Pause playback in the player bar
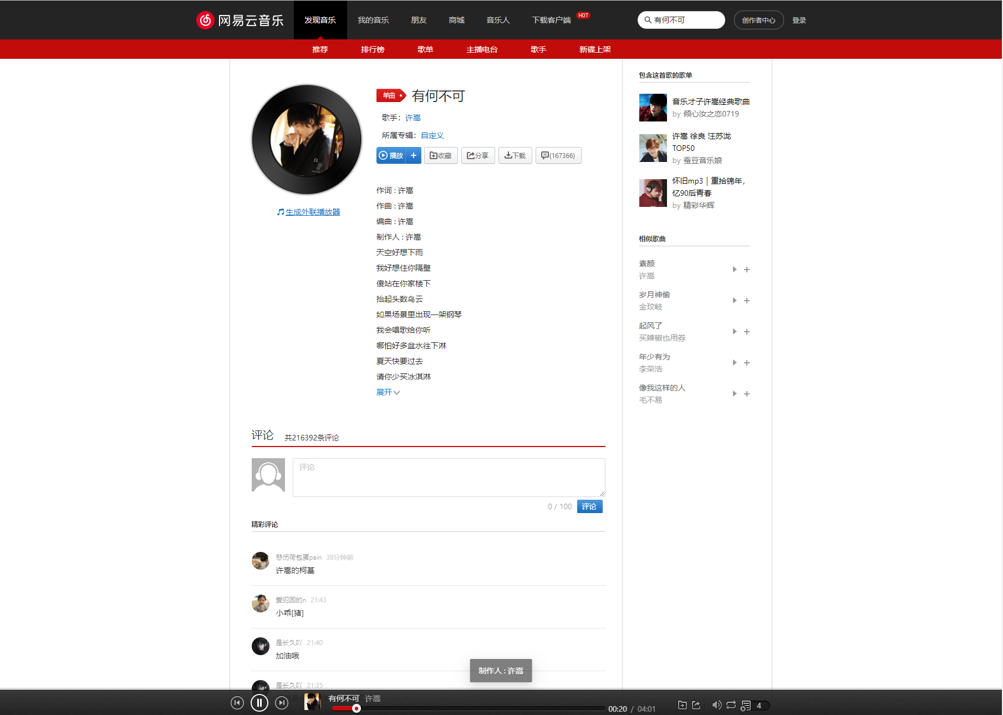This screenshot has height=715, width=1003. coord(259,703)
